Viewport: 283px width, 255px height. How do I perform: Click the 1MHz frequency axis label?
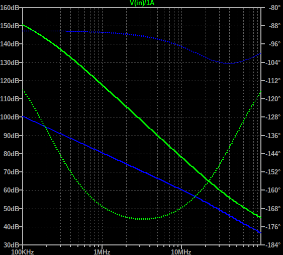(102, 252)
